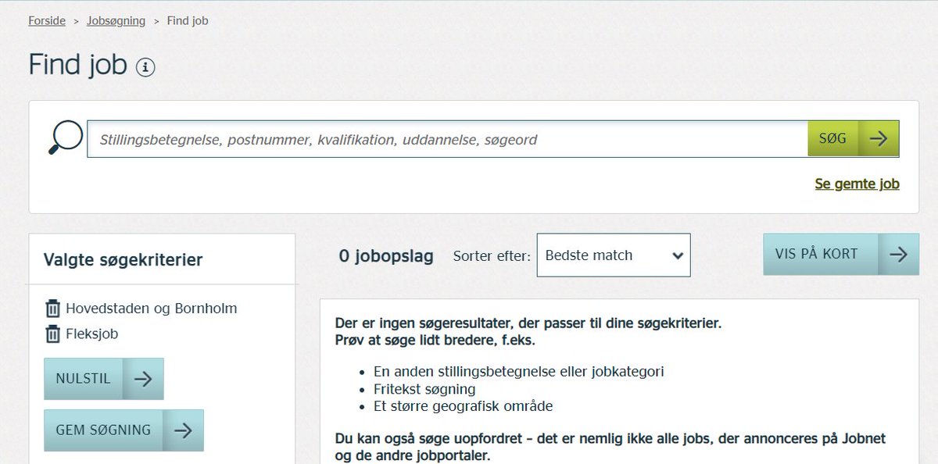Click the arrow icon on GEM SØGNING

pyautogui.click(x=183, y=430)
